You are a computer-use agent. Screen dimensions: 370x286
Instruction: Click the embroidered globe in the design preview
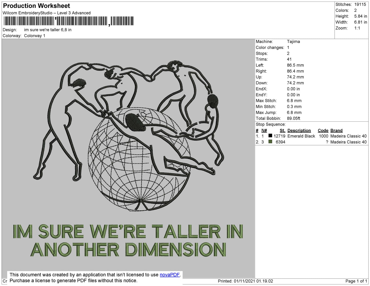click(140, 159)
